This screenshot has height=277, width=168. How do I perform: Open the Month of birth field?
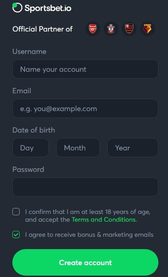[x=78, y=148]
